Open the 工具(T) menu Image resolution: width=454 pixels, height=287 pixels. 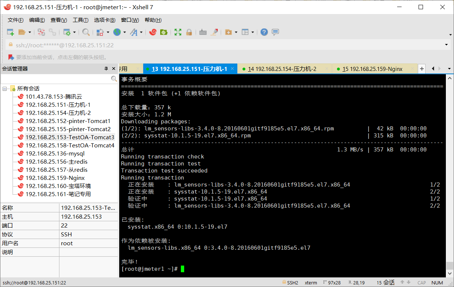coord(80,20)
